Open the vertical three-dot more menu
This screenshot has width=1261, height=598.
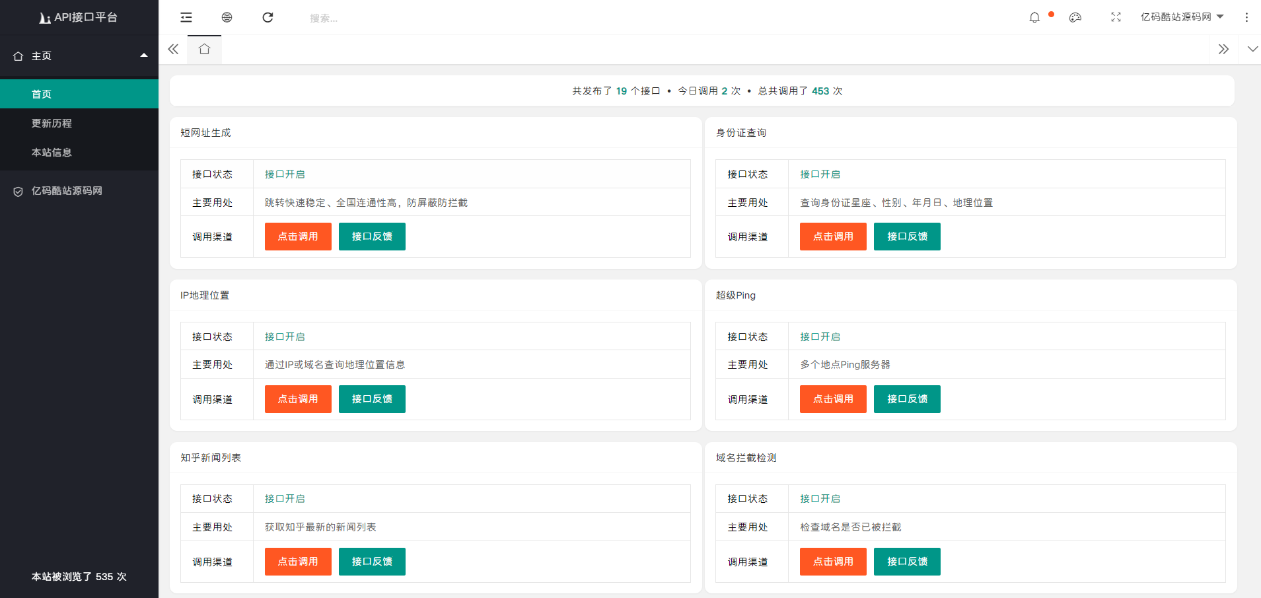click(1246, 17)
